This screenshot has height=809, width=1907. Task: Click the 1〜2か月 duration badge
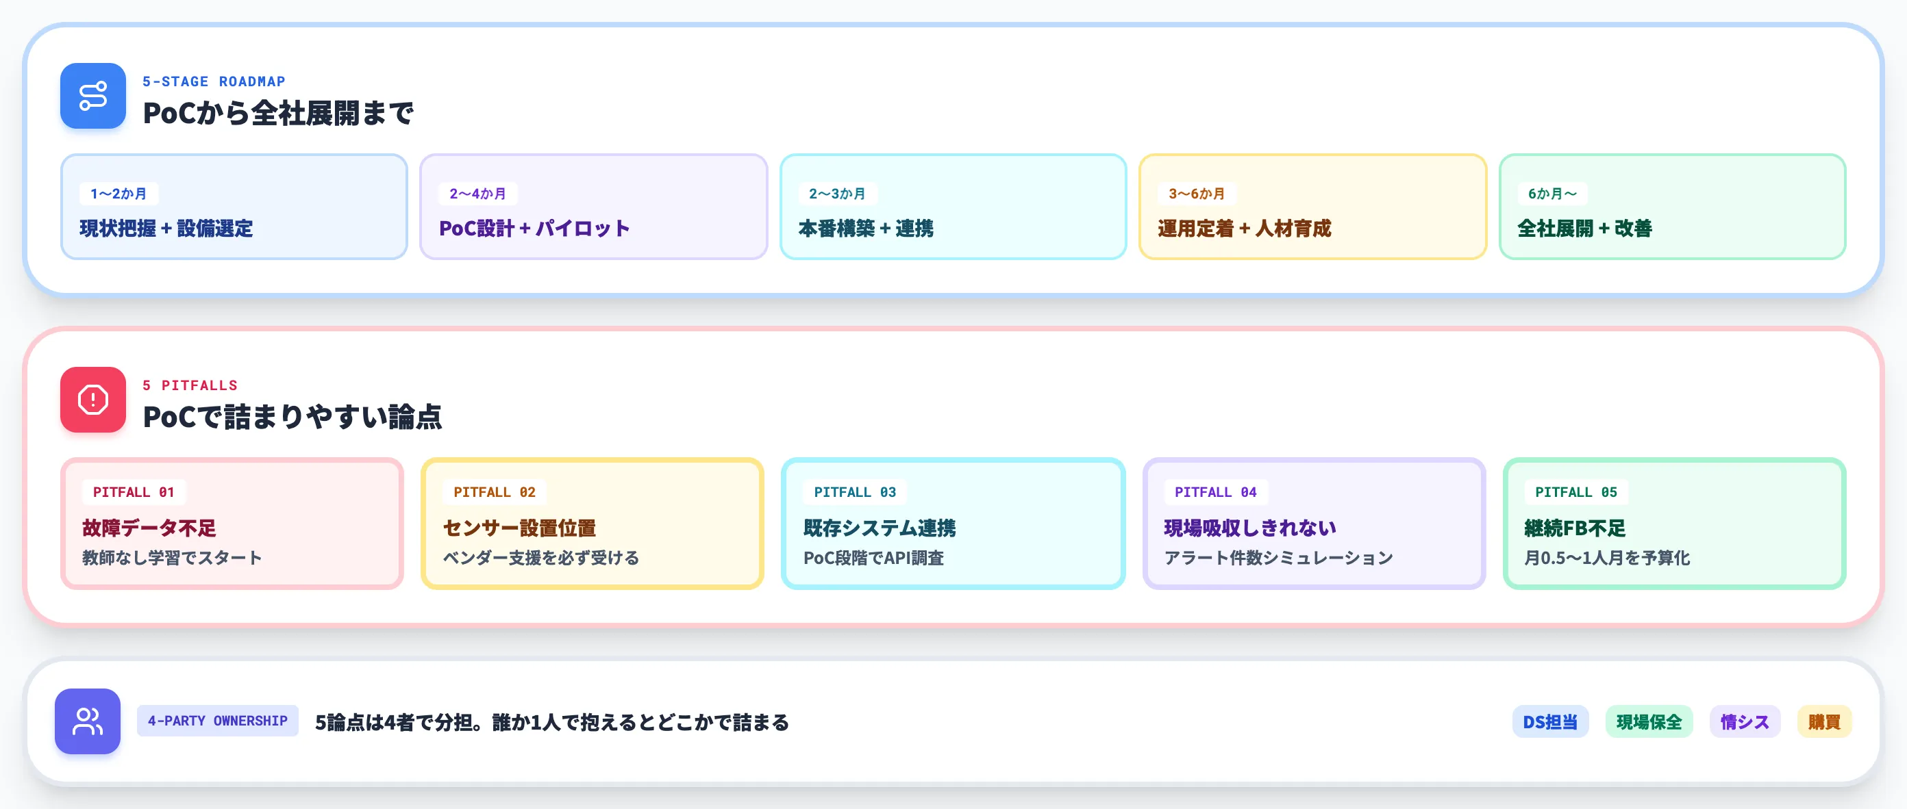pos(119,194)
